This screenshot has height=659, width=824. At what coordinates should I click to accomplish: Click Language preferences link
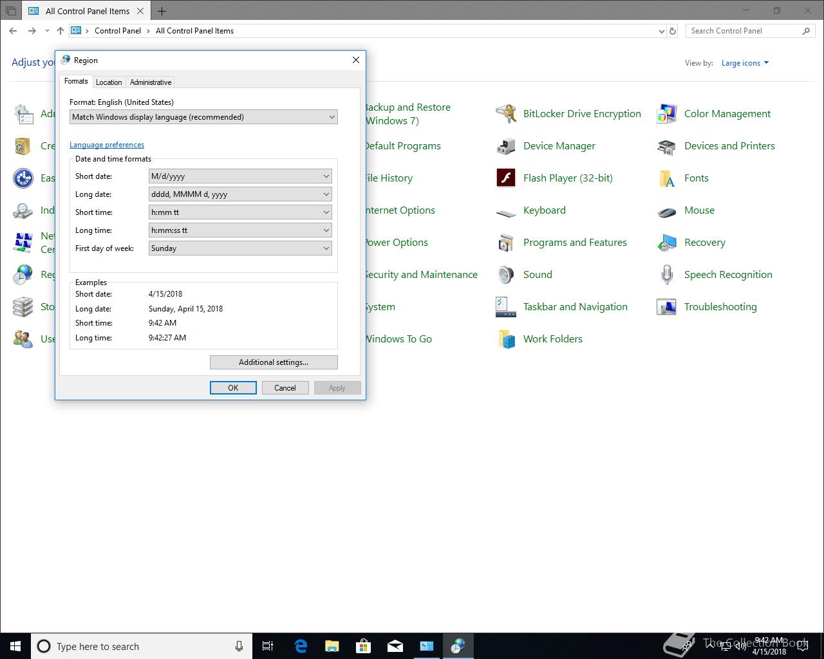tap(107, 145)
